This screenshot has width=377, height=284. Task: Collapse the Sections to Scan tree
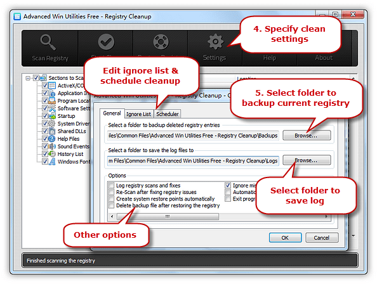click(28, 78)
